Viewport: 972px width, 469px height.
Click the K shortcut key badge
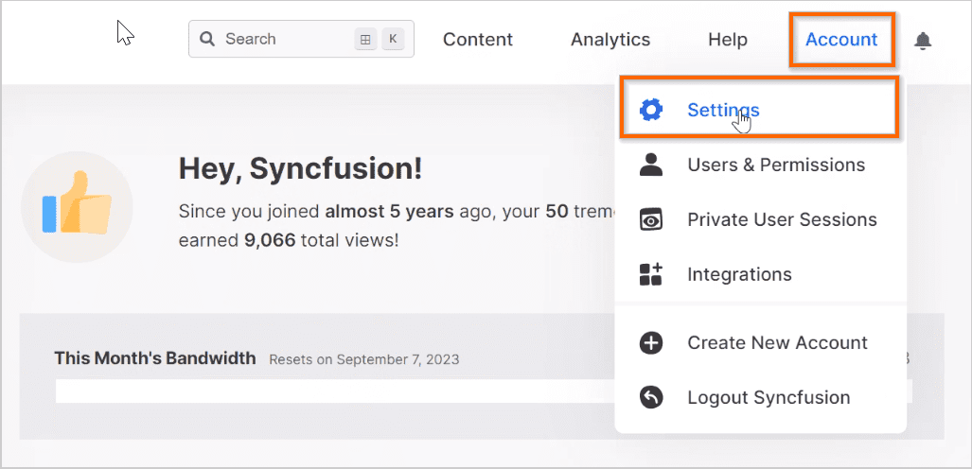coord(393,39)
